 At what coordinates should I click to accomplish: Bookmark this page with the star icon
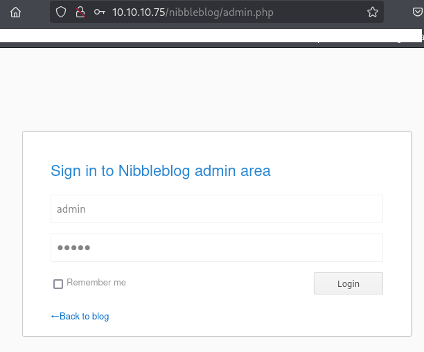click(x=373, y=12)
